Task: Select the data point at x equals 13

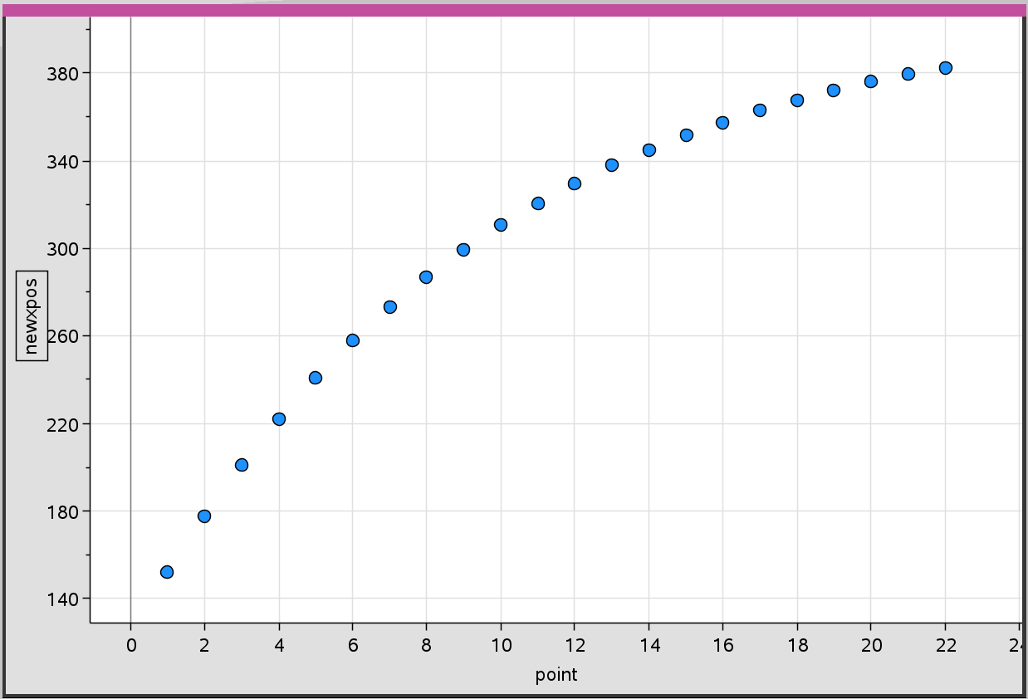Action: 612,165
